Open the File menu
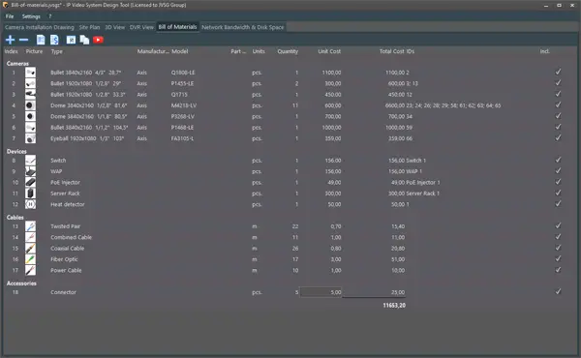The width and height of the screenshot is (581, 358). 10,16
